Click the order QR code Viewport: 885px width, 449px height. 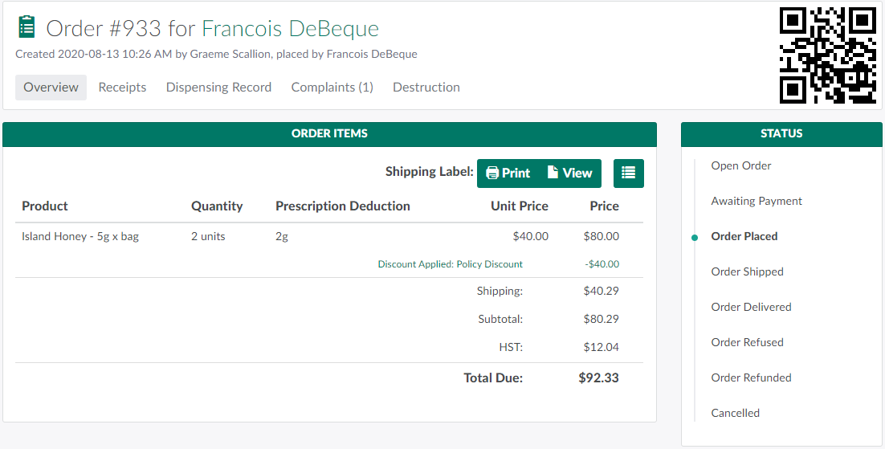[x=827, y=55]
